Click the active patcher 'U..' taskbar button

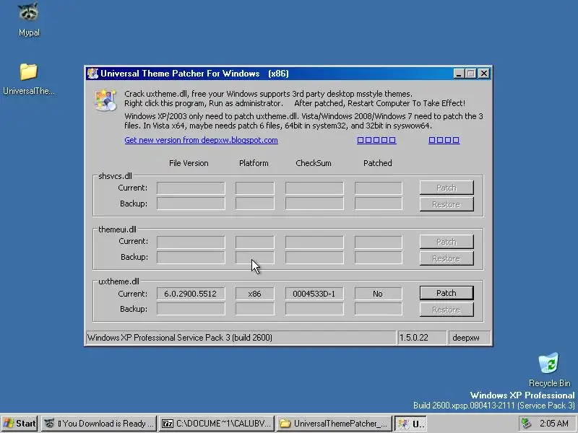click(x=410, y=424)
